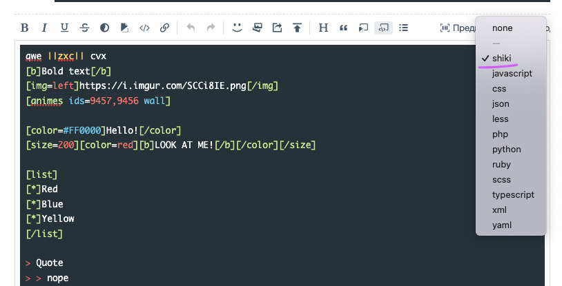Select yaml in language menu
The width and height of the screenshot is (562, 286).
click(x=502, y=225)
